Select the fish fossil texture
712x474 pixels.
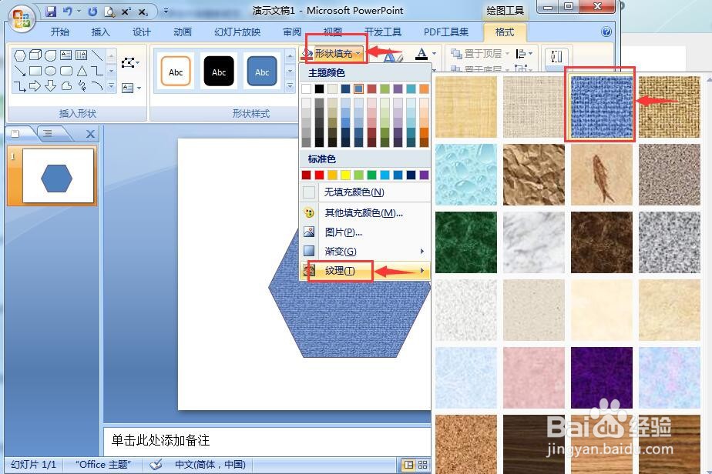coord(601,175)
